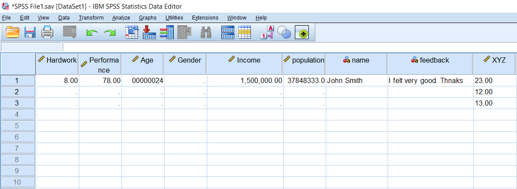Click the Open data document folder icon
Screen dimensions: 517x189
pyautogui.click(x=13, y=32)
